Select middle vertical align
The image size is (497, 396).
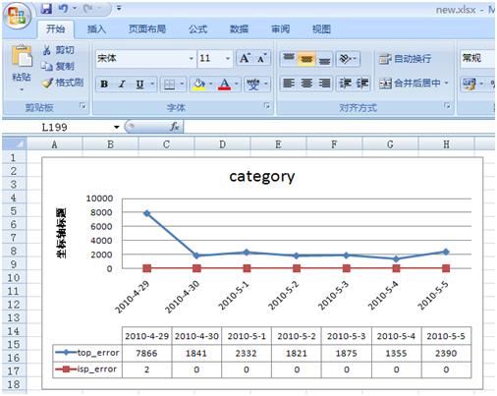[x=306, y=59]
